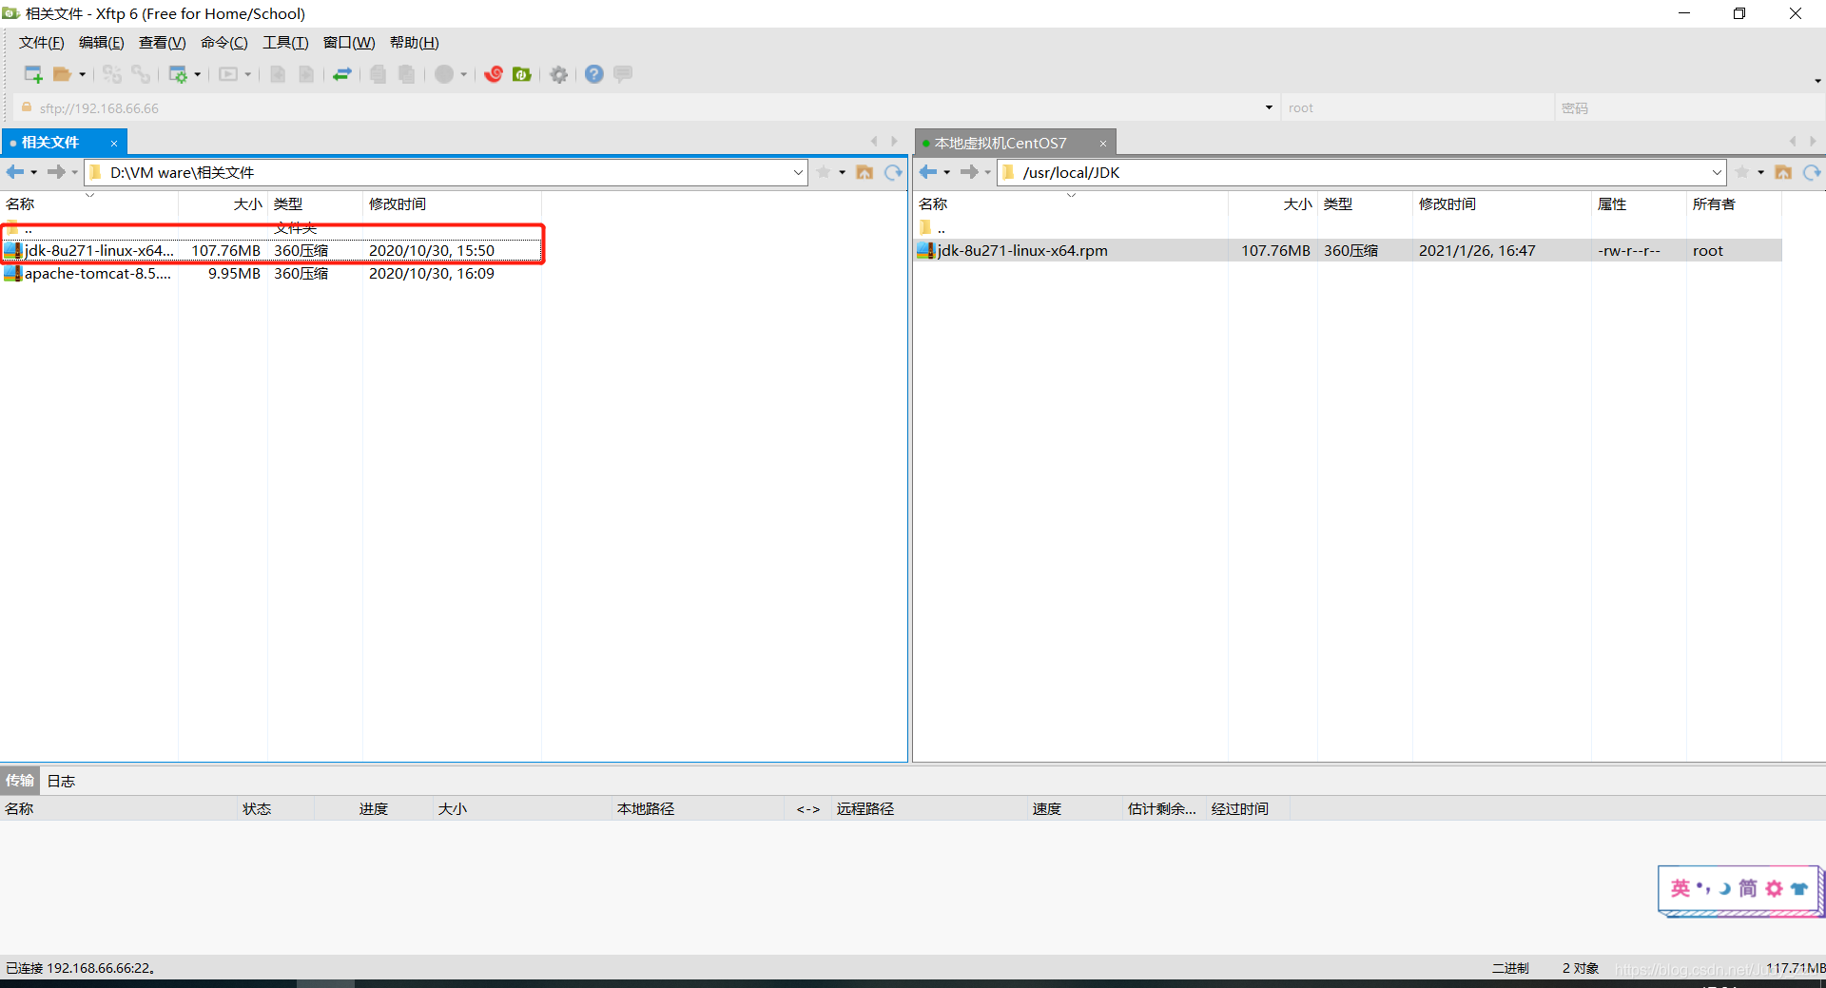Click the 英 input method indicator
The width and height of the screenshot is (1826, 988).
click(1680, 888)
